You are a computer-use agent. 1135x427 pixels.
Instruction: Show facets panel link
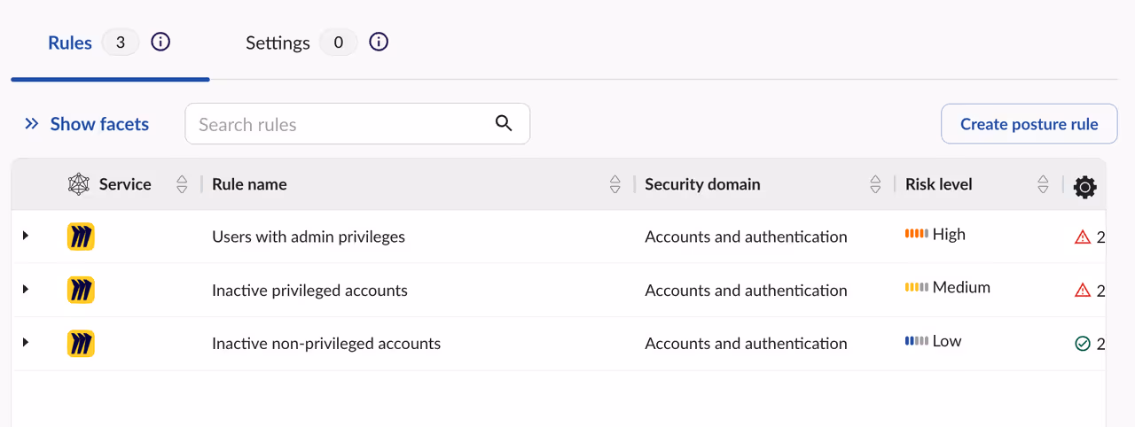click(x=87, y=124)
